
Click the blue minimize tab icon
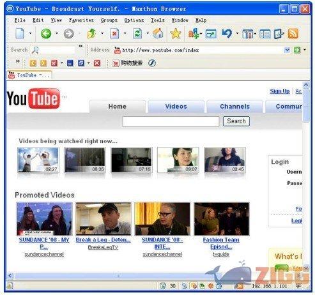pos(70,63)
